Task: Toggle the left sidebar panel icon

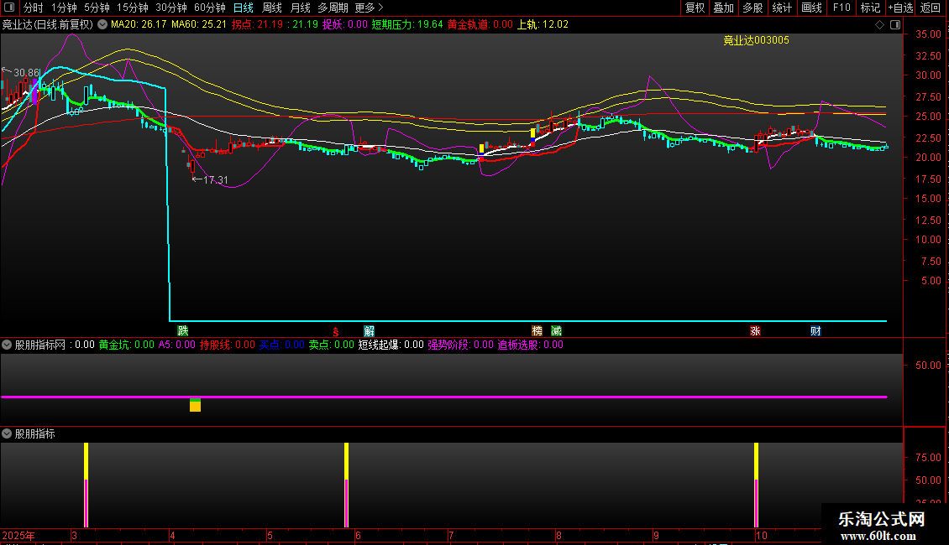Action: pyautogui.click(x=9, y=8)
